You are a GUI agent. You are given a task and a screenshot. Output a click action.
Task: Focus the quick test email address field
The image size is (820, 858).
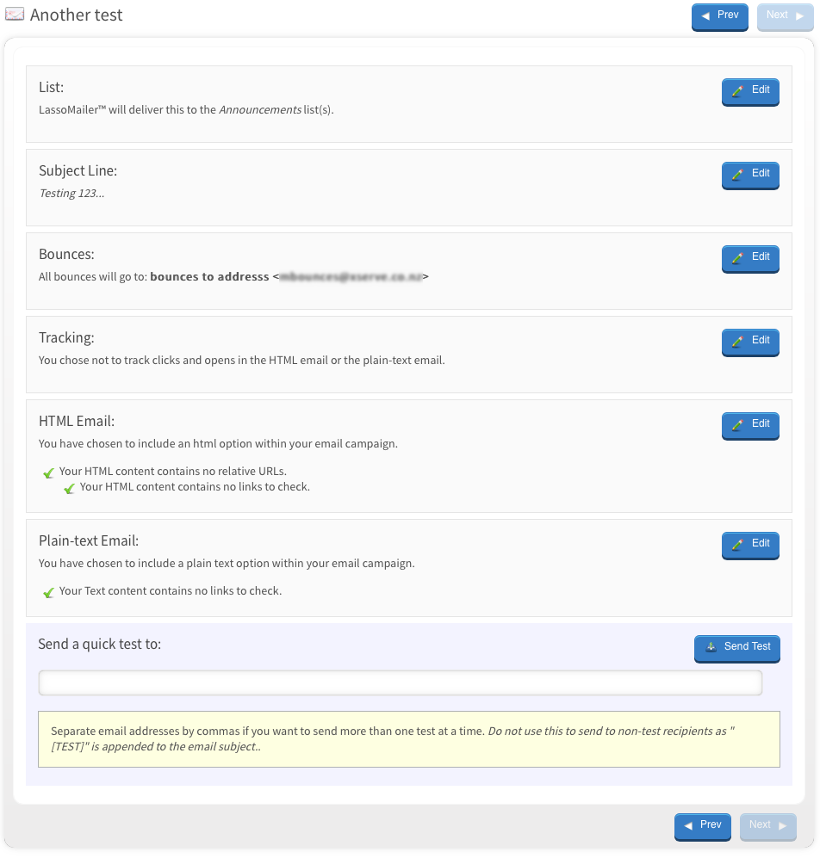[401, 683]
